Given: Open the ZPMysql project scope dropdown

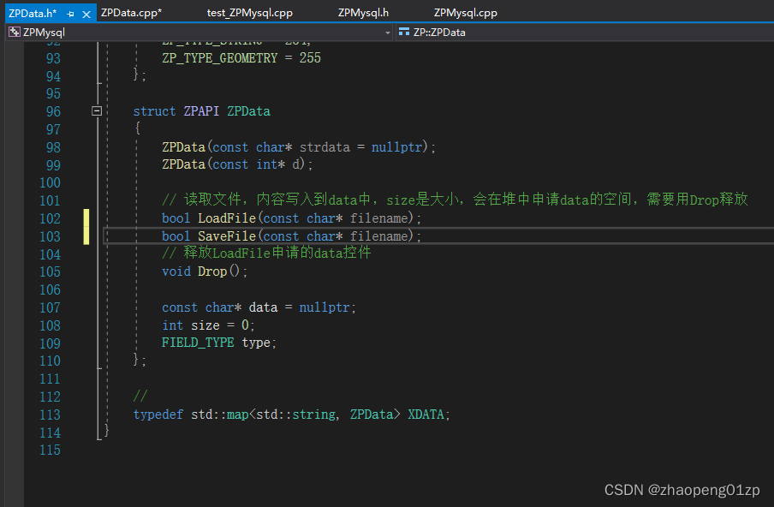Looking at the screenshot, I should [x=388, y=33].
